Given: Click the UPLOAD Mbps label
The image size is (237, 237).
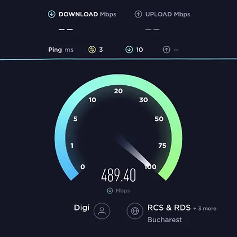Looking at the screenshot, I should coord(168,14).
